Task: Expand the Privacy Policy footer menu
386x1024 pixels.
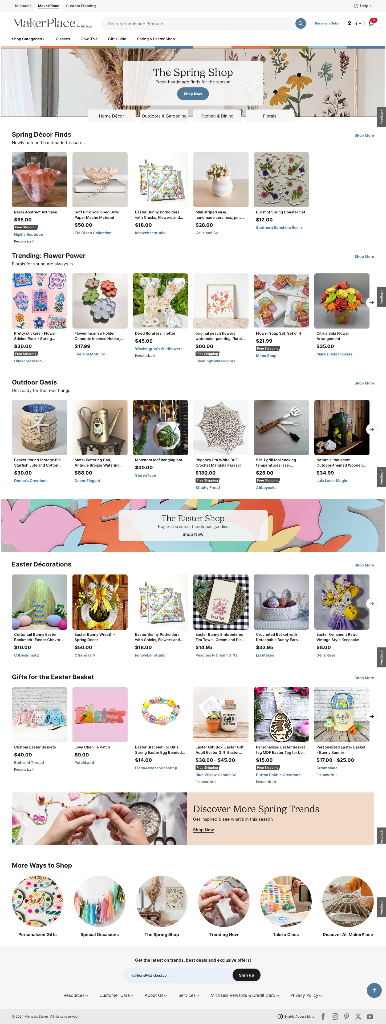Action: 306,995
